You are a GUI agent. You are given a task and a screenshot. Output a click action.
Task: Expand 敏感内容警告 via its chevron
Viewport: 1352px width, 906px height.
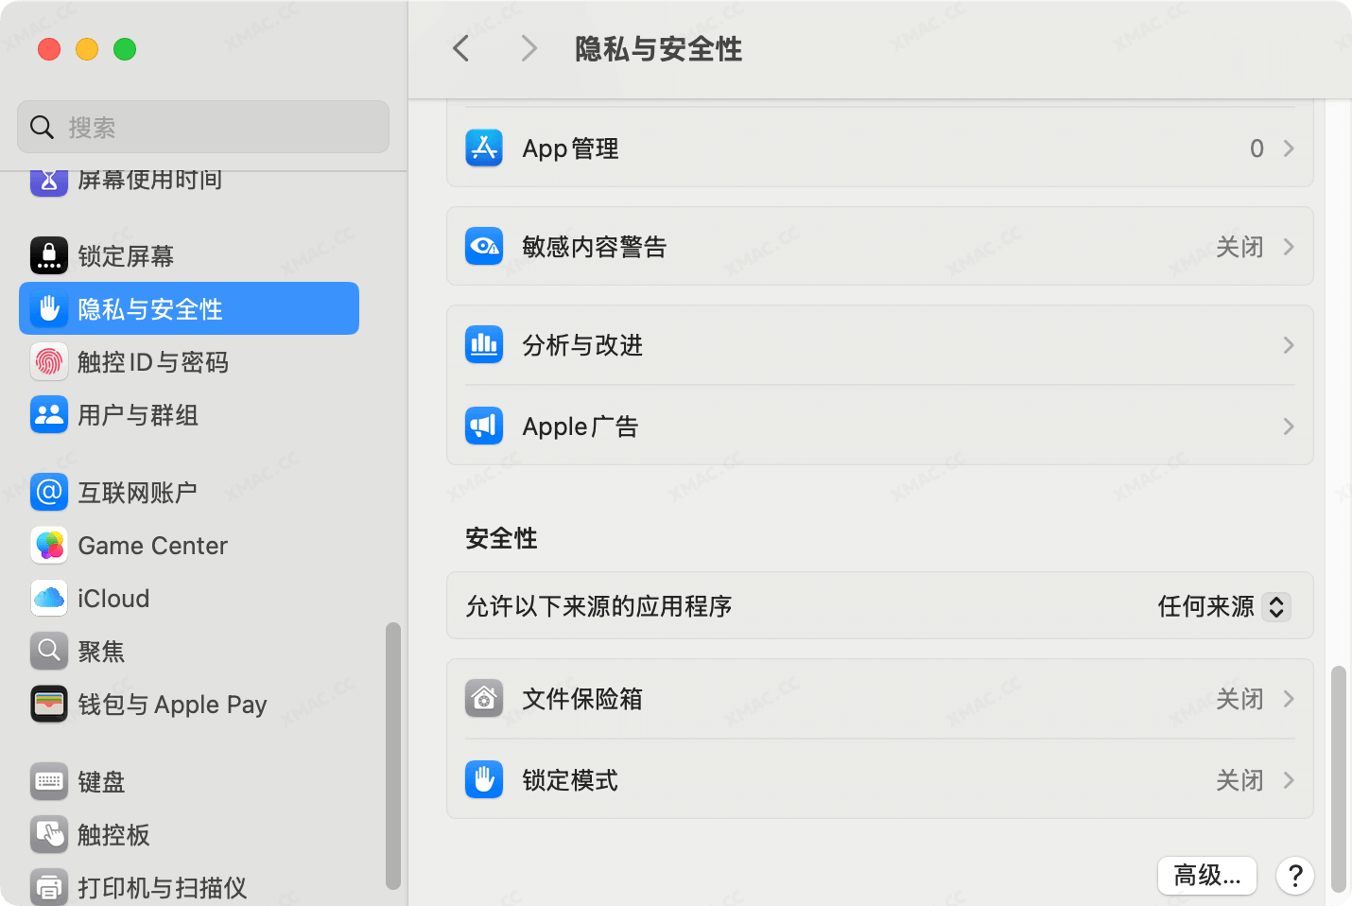[1289, 247]
